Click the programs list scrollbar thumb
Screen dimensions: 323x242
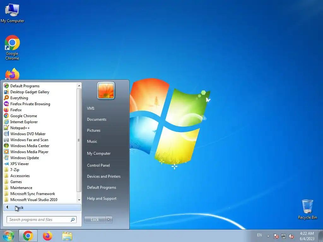click(79, 140)
